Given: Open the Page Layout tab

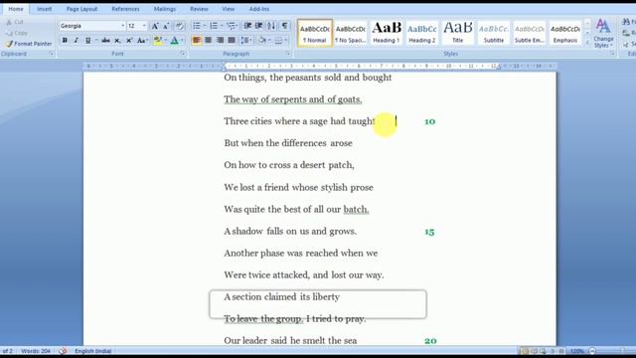Looking at the screenshot, I should [81, 9].
